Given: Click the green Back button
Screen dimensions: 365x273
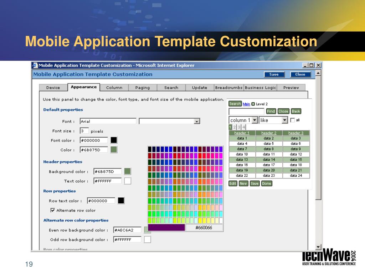Looking at the screenshot, I should point(296,111).
